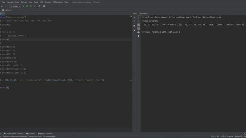Viewport: 246px width, 138px height.
Task: Clear console output with trash icon
Action: tap(138, 36)
